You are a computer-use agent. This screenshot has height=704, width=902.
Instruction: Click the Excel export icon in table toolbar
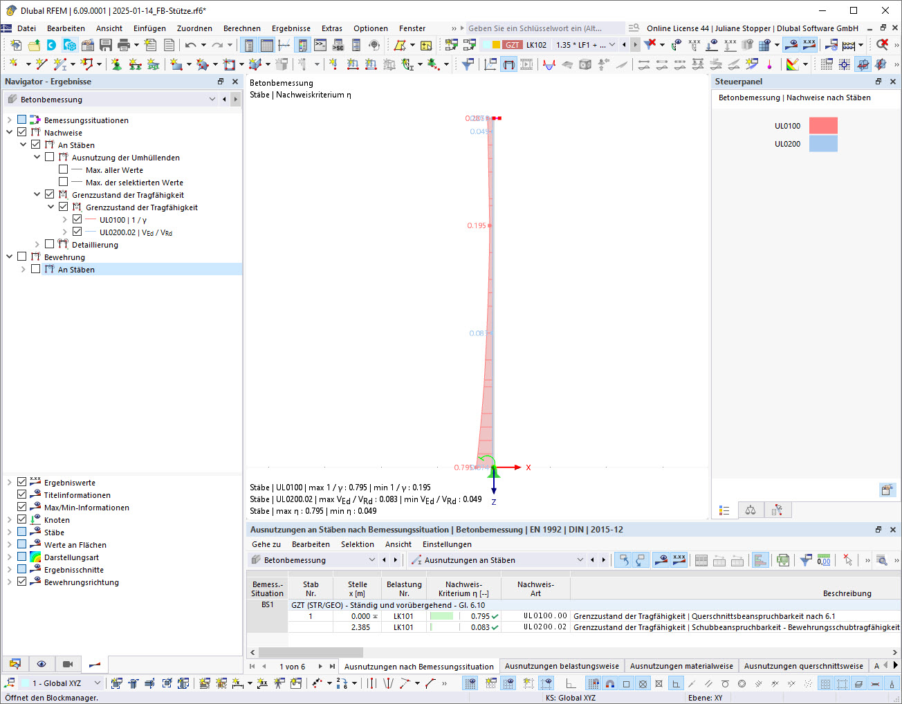(x=782, y=560)
